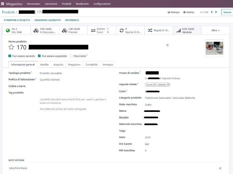Click the Nuovo button
This screenshot has height=174, width=233.
pyautogui.click(x=227, y=12)
